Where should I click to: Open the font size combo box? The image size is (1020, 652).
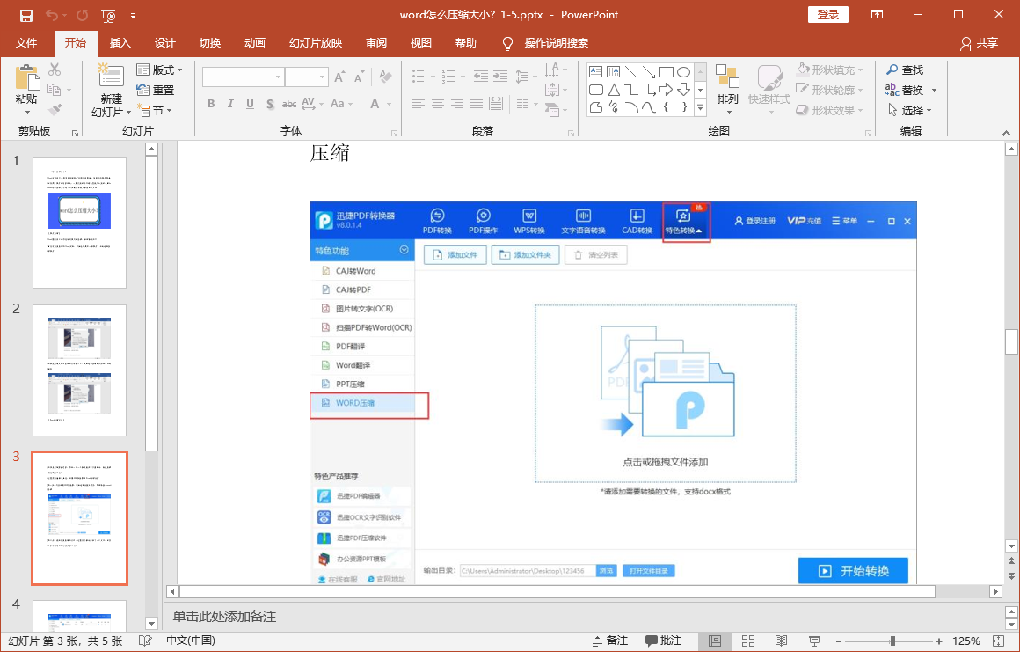click(306, 77)
